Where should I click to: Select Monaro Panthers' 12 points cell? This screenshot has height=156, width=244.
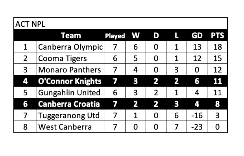coord(217,70)
